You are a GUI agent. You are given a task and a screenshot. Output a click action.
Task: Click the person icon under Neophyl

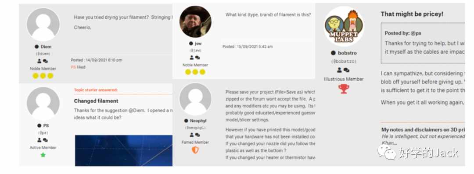click(x=192, y=135)
